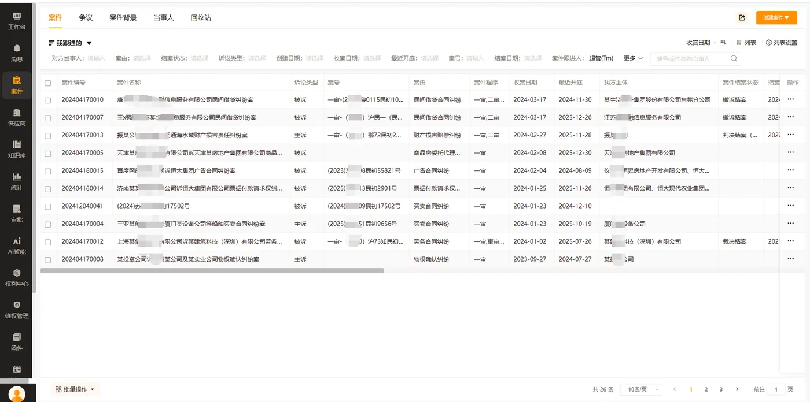The width and height of the screenshot is (810, 402).
Task: Click the export icon beside 创建案件
Action: 742,18
